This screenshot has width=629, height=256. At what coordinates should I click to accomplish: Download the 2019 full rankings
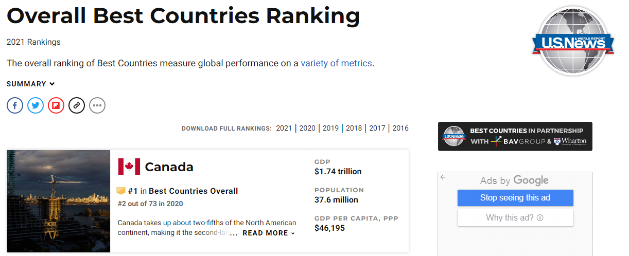pos(330,128)
